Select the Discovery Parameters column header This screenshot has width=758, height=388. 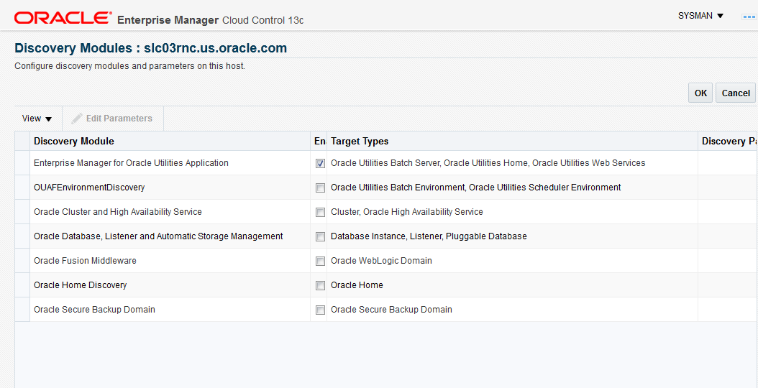(728, 141)
